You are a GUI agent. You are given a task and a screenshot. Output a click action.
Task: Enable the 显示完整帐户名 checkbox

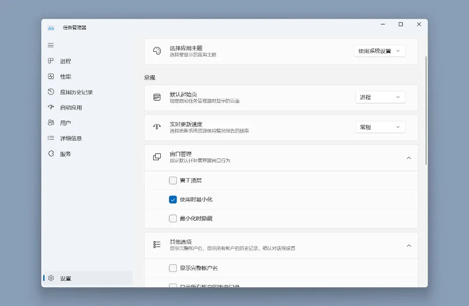pos(173,268)
